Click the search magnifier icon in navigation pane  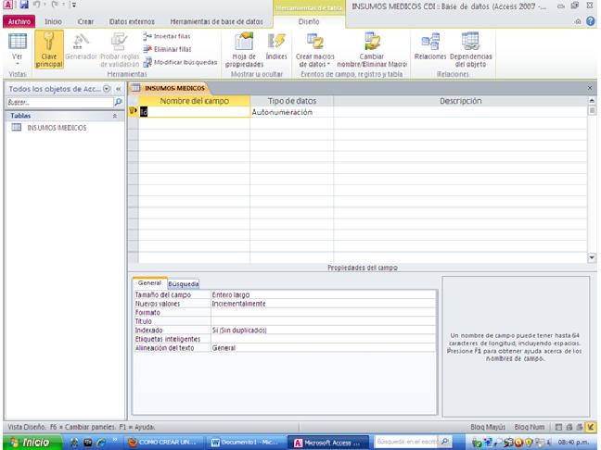pyautogui.click(x=119, y=102)
